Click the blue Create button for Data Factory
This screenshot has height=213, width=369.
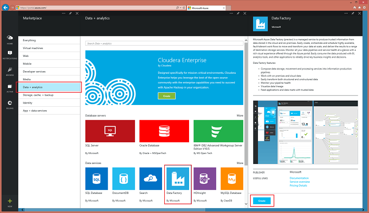[x=262, y=201]
